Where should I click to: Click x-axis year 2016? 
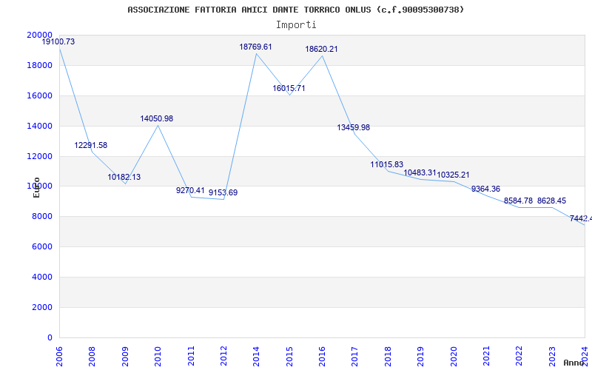pyautogui.click(x=322, y=356)
